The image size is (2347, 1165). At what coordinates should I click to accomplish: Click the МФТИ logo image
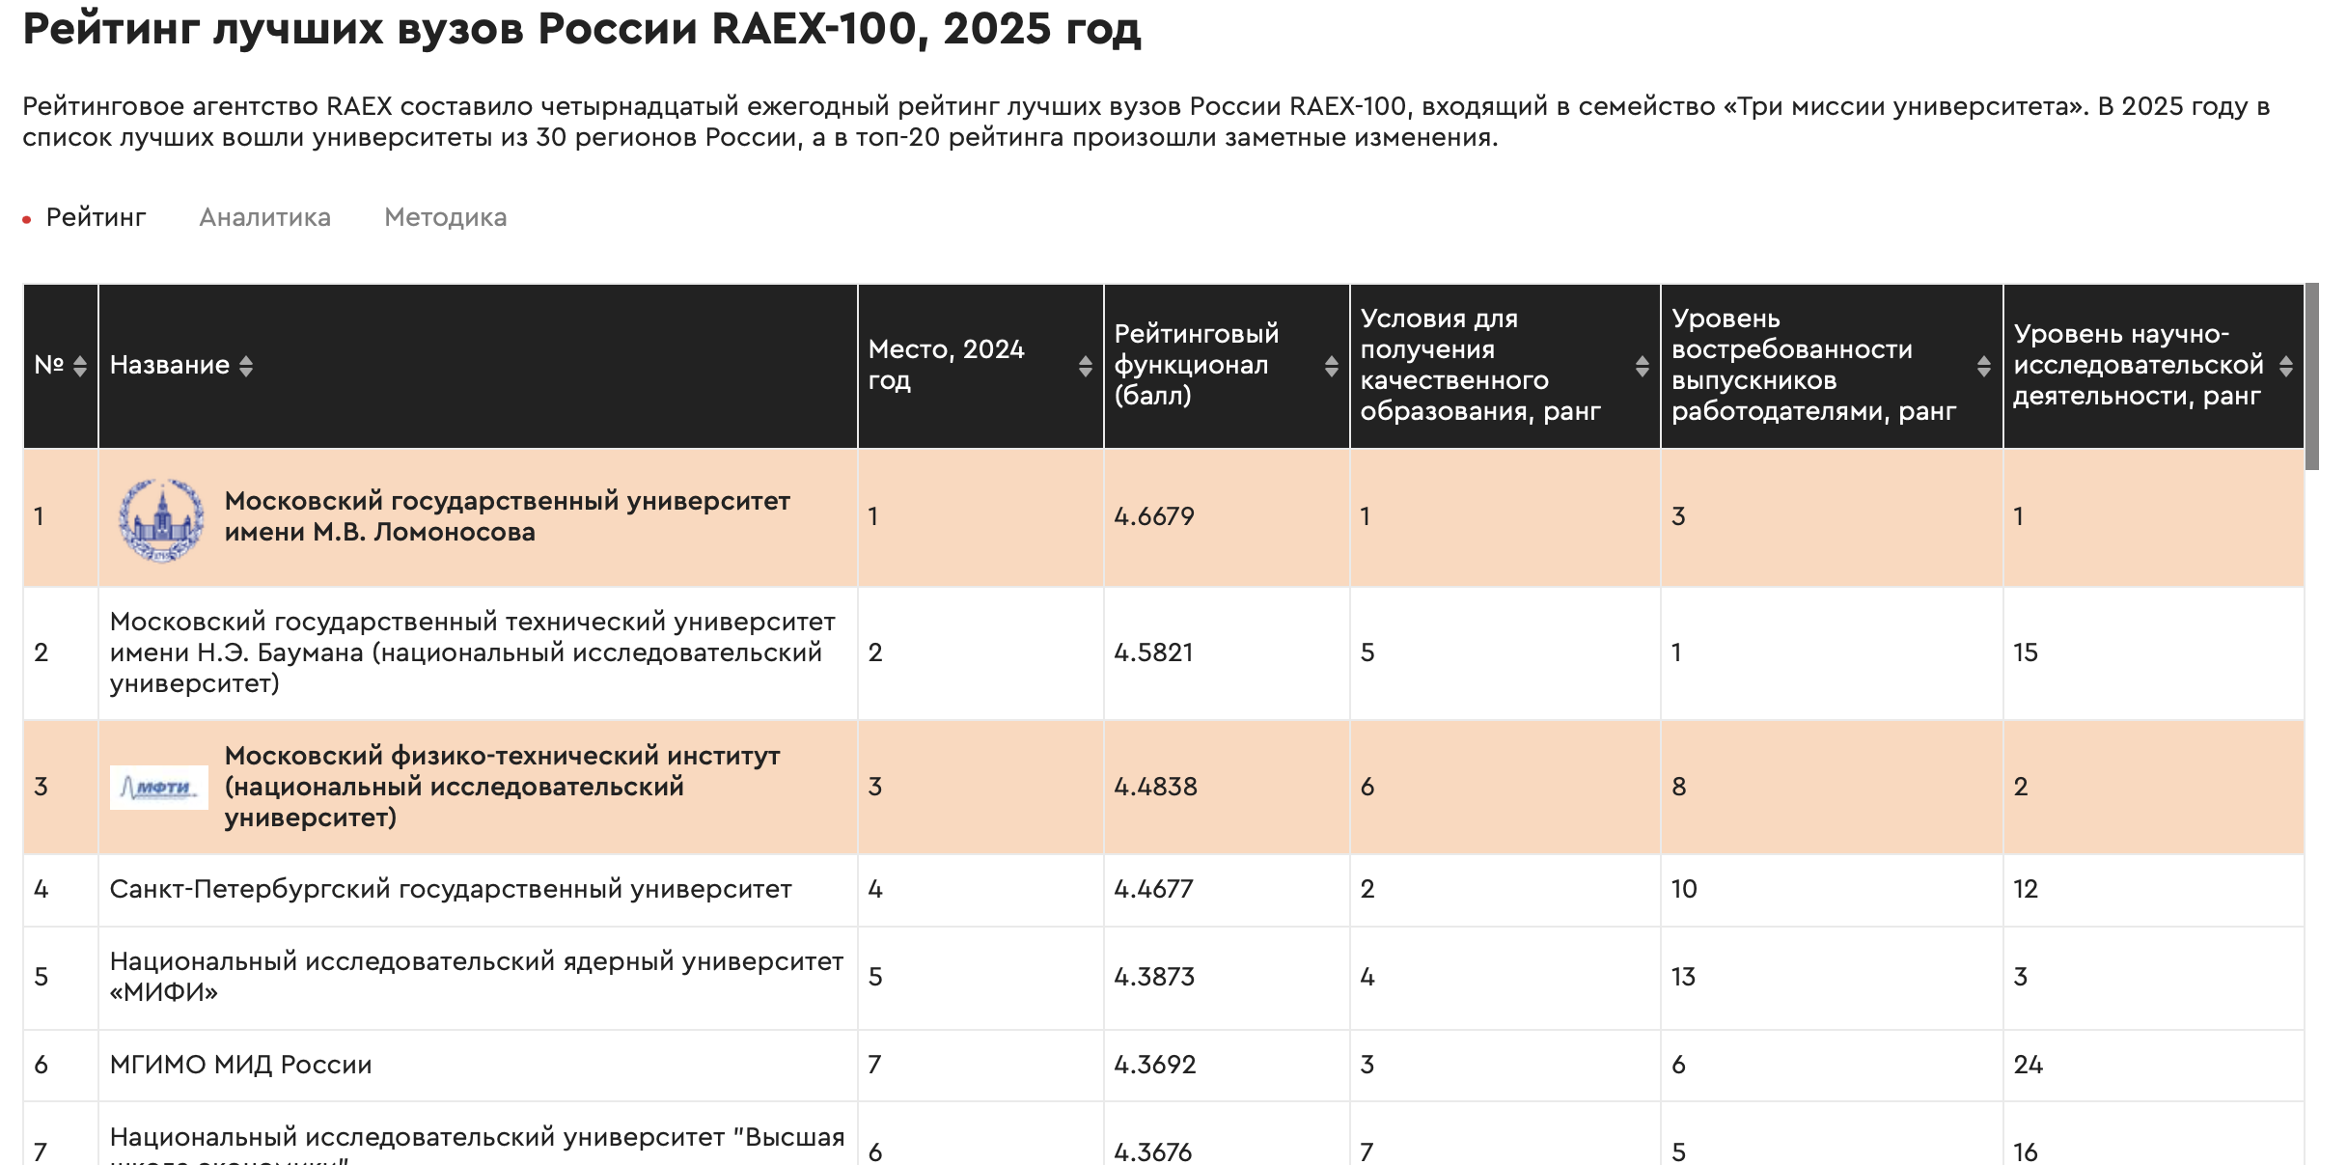tap(159, 788)
